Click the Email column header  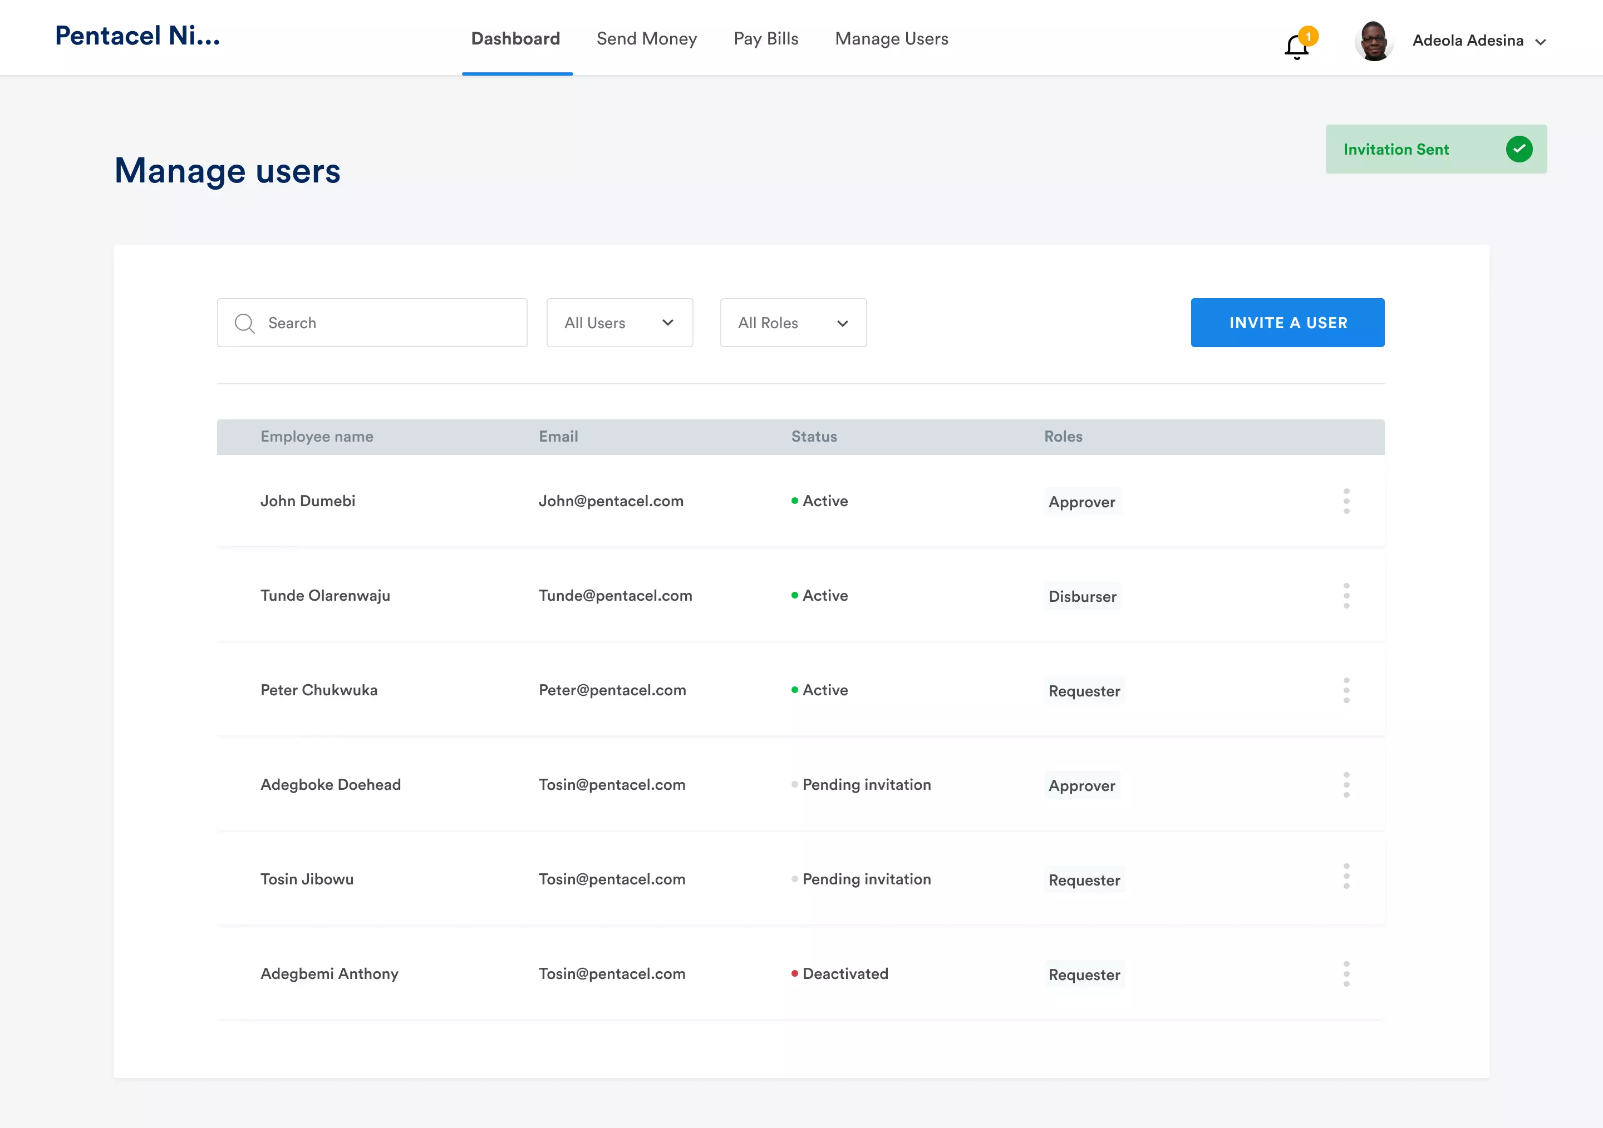[558, 437]
